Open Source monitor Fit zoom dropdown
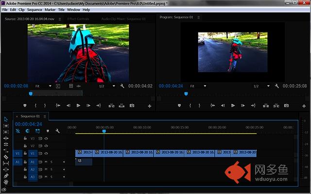The width and height of the screenshot is (311, 194). click(x=43, y=86)
